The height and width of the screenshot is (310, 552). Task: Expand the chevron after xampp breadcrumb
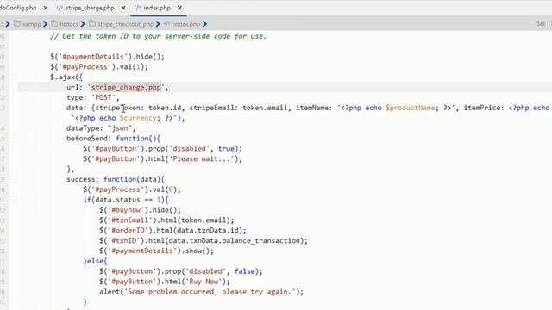pyautogui.click(x=46, y=24)
